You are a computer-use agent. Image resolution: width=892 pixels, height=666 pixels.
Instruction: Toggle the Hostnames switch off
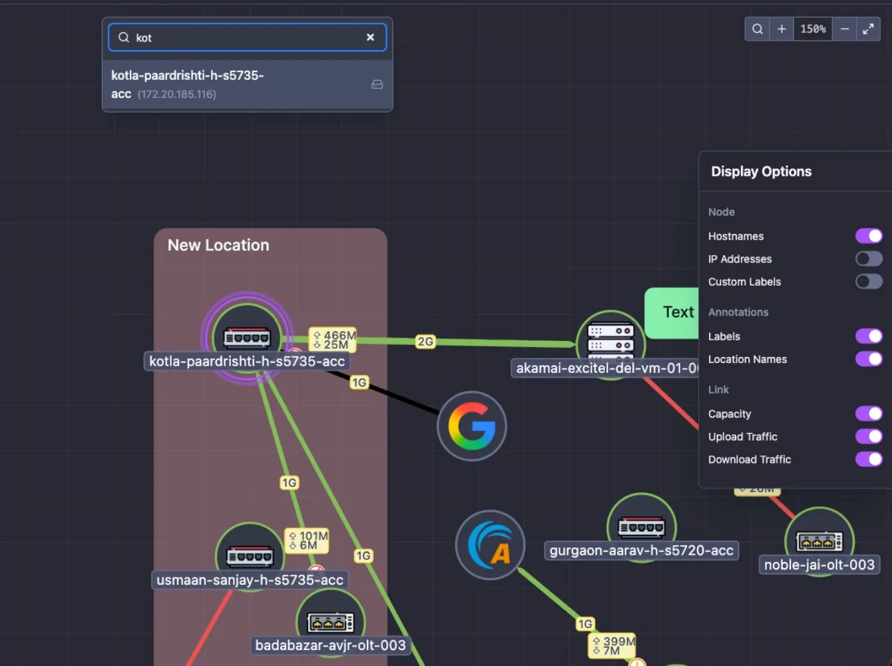(x=869, y=236)
